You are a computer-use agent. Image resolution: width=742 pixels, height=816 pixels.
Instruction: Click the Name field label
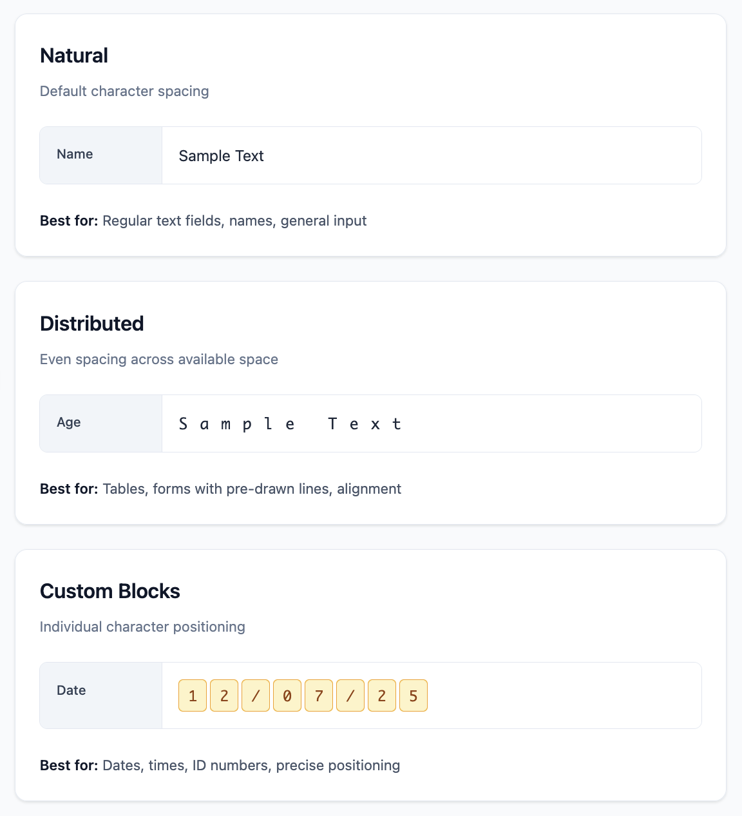click(75, 154)
